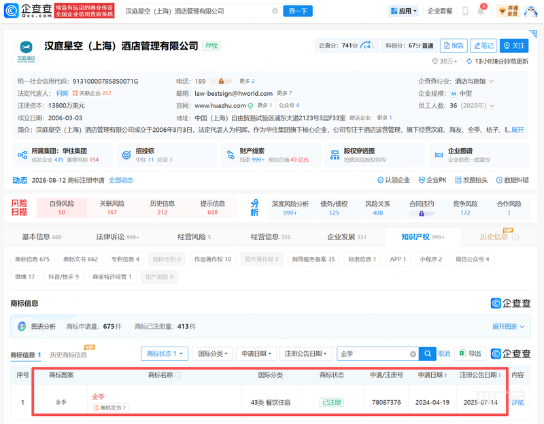Switch to 法律诉讼 tab
This screenshot has height=424, width=544.
118,237
